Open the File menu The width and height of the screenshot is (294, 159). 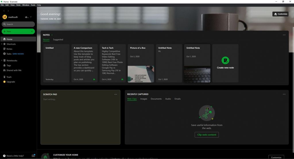point(2,5)
